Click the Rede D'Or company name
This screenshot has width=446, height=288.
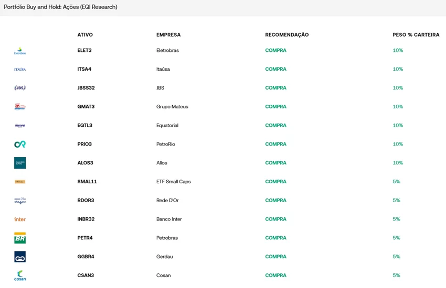tap(167, 200)
